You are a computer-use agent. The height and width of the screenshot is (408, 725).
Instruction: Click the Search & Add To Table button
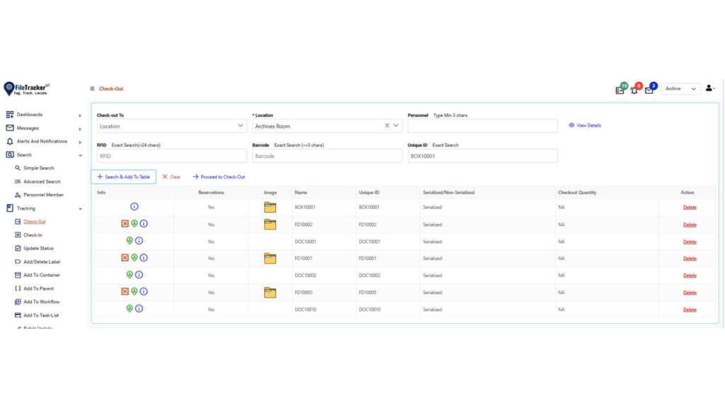click(123, 176)
